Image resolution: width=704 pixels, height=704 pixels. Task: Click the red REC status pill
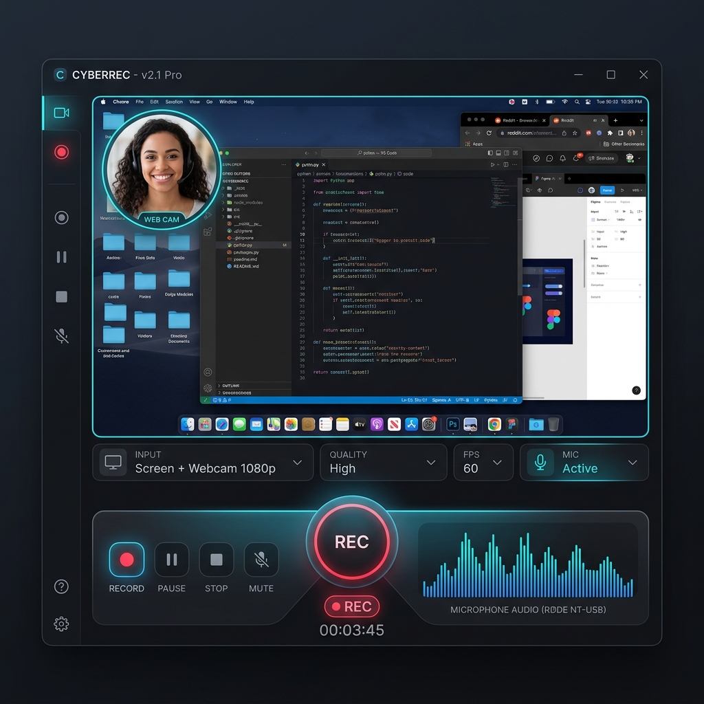pyautogui.click(x=352, y=606)
